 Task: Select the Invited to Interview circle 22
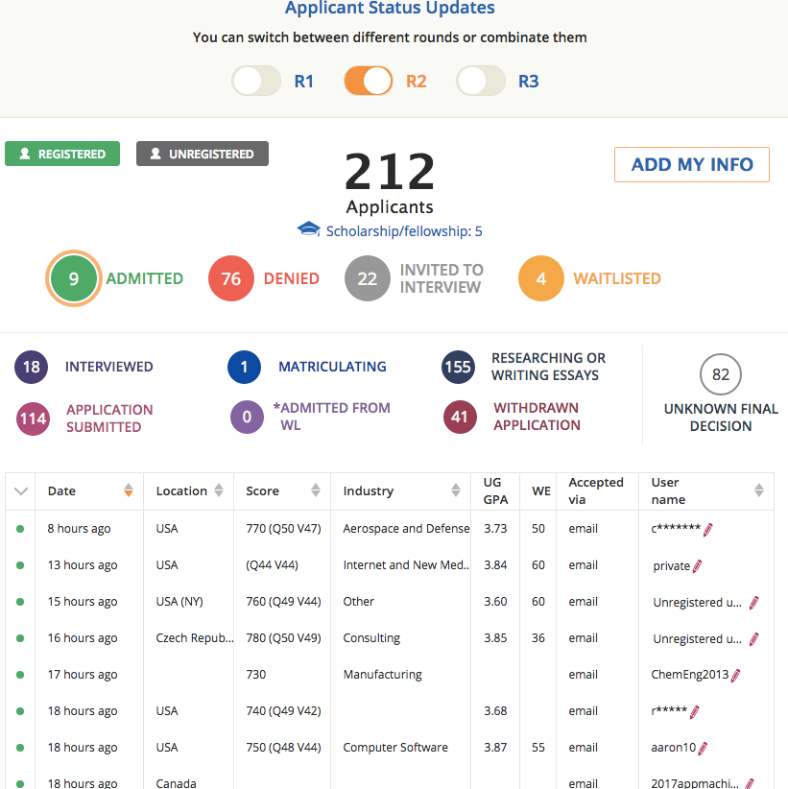click(x=368, y=279)
